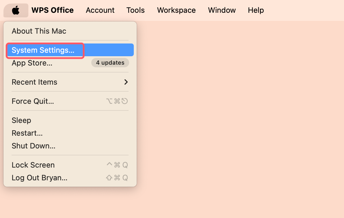The image size is (344, 218).
Task: Expand the Recent Items submenu
Action: [x=70, y=82]
